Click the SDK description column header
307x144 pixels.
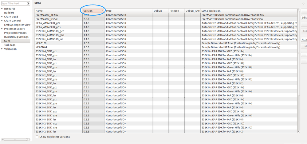[x=249, y=11]
